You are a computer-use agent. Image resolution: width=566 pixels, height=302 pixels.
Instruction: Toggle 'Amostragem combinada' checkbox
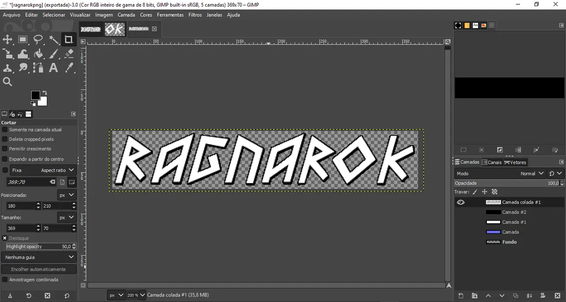[5, 280]
